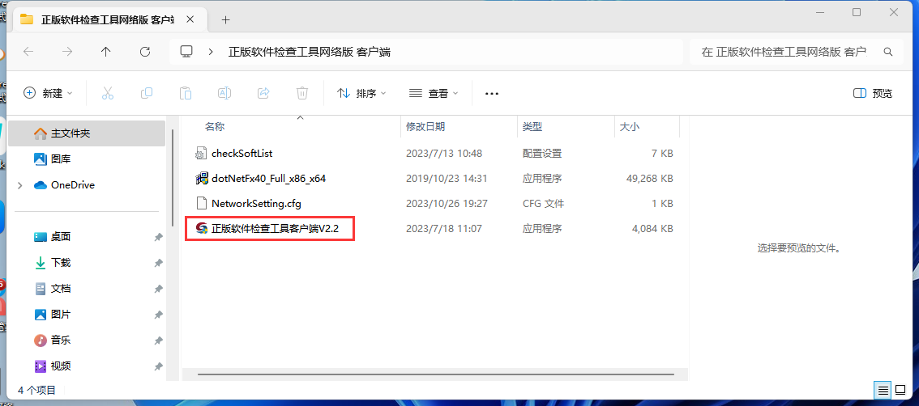Click size value 49,268 KB
The width and height of the screenshot is (919, 406).
click(x=649, y=179)
